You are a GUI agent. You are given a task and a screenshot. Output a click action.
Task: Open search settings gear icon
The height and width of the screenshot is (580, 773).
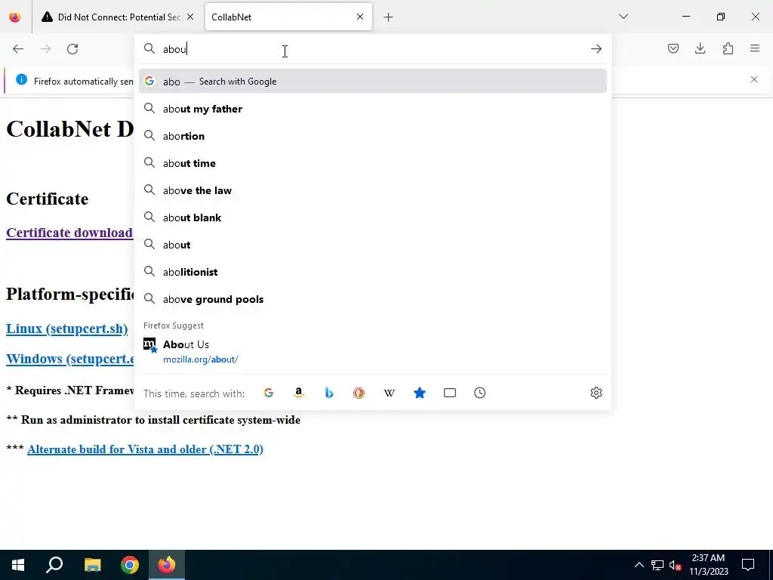coord(596,393)
